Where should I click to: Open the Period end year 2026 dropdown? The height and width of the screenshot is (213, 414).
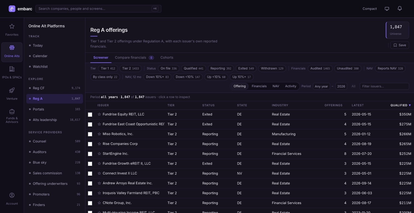point(341,86)
